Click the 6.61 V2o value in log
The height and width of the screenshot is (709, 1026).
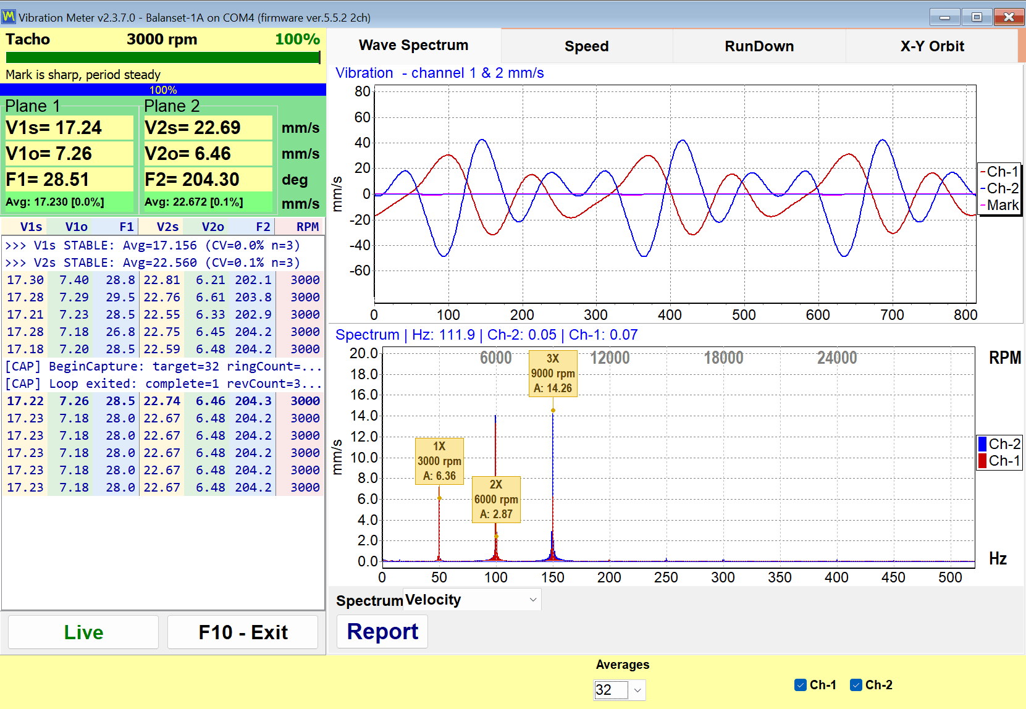(210, 297)
